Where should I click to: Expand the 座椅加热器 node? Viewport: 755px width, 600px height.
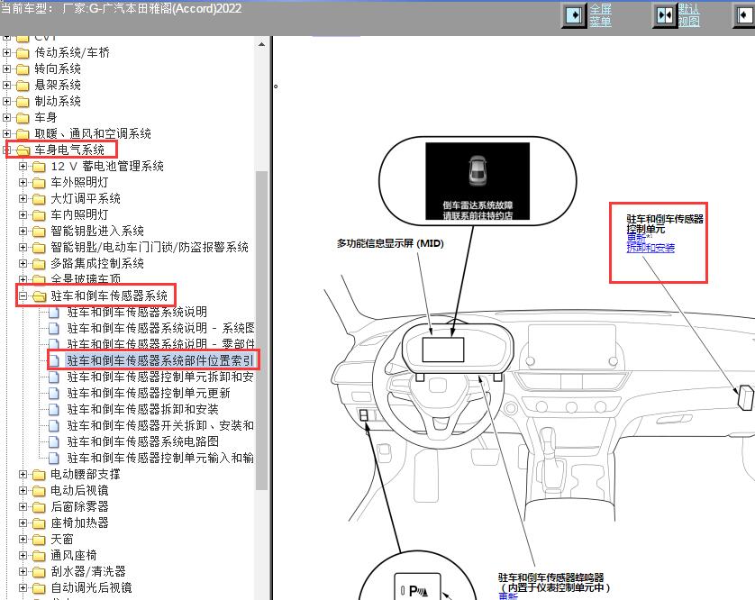pos(23,523)
